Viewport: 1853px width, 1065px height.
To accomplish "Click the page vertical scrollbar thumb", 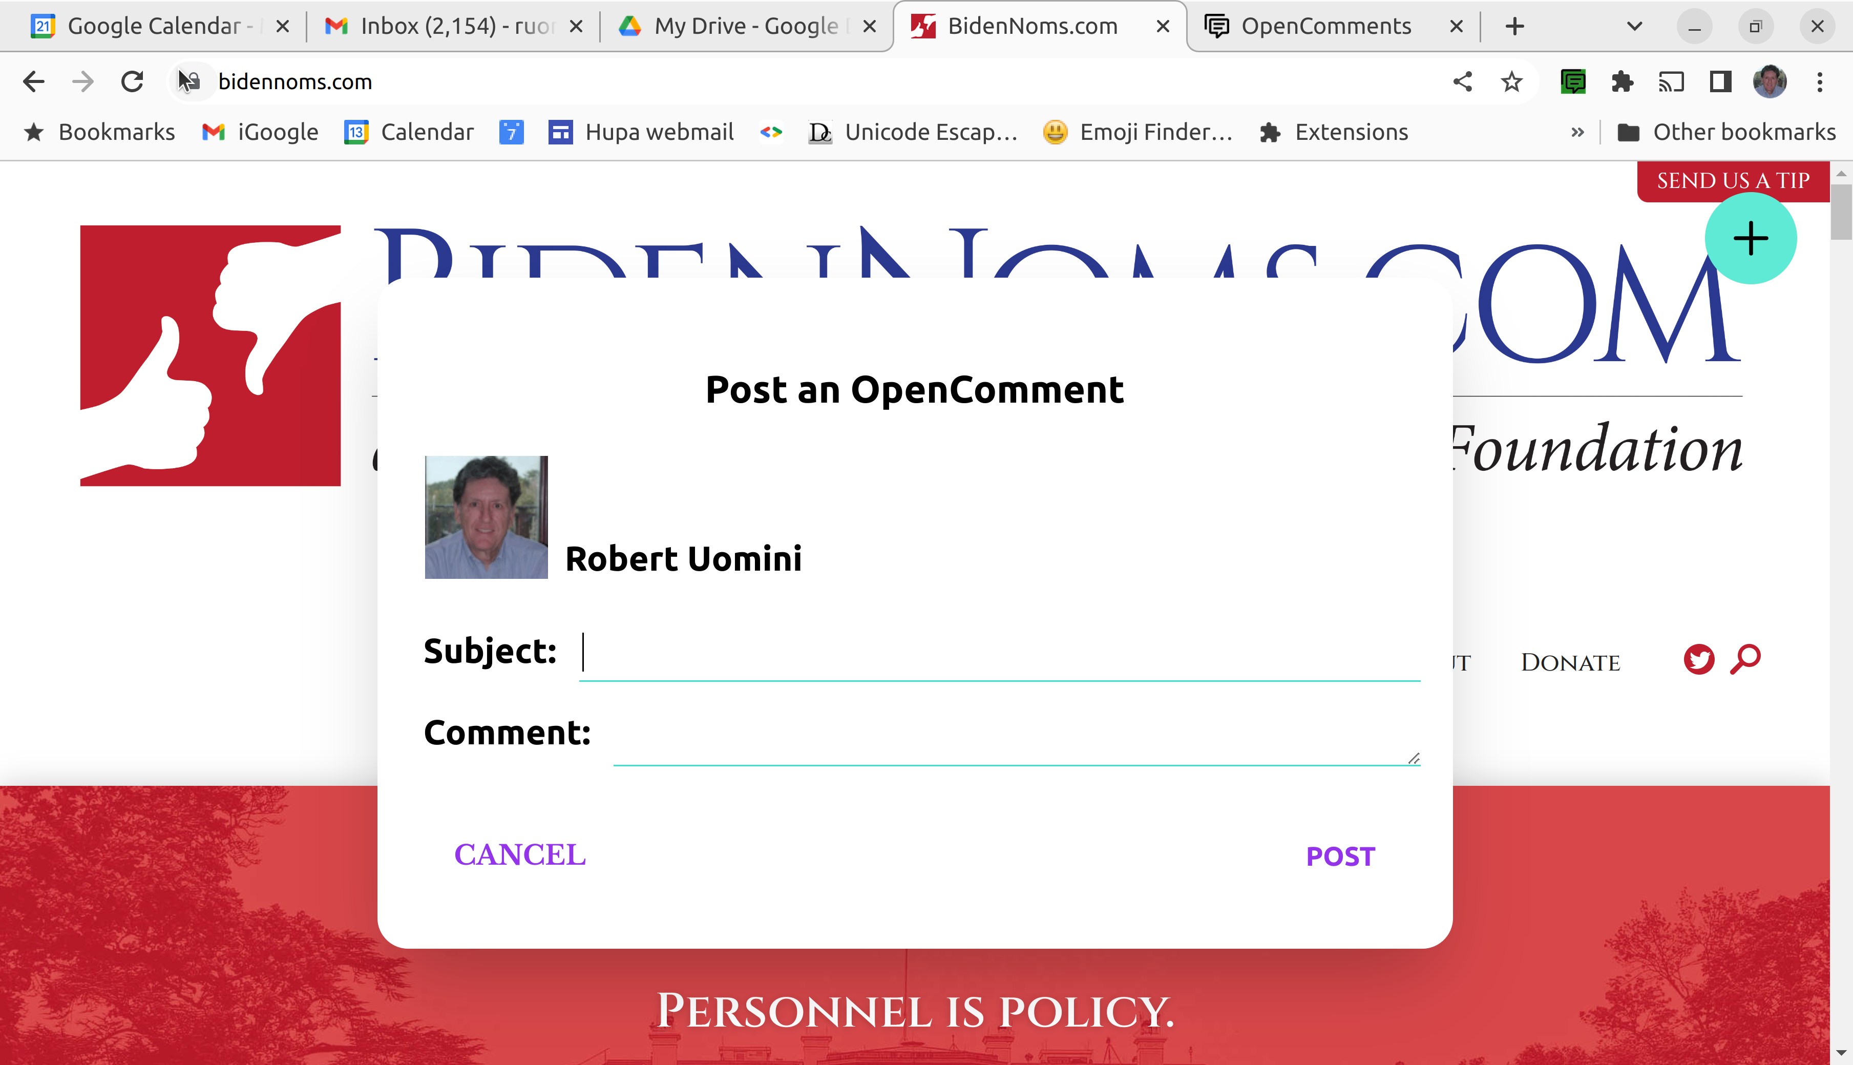I will (1841, 212).
